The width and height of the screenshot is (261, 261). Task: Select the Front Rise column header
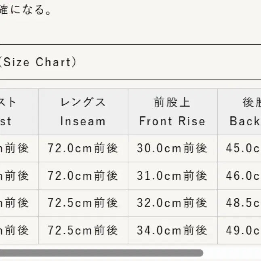[172, 112]
